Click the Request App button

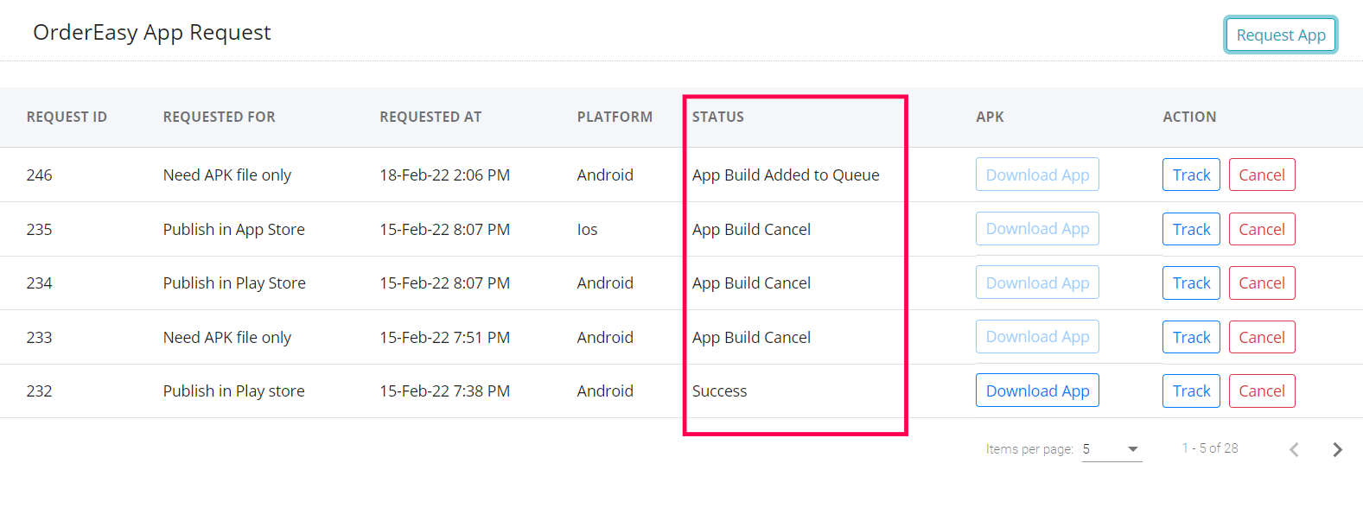1280,35
